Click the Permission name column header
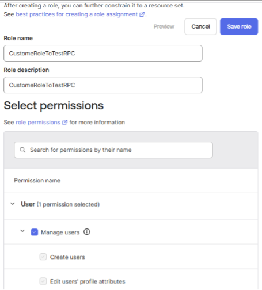 click(x=37, y=180)
